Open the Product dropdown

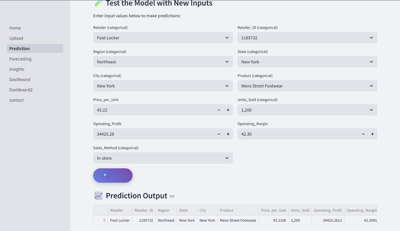click(307, 86)
